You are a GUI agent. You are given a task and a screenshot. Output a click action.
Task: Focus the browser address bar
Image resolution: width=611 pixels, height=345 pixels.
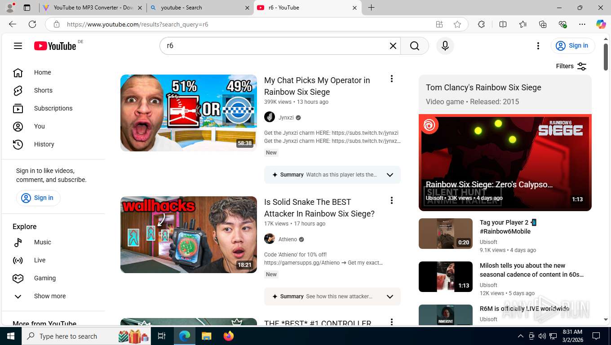(x=247, y=24)
